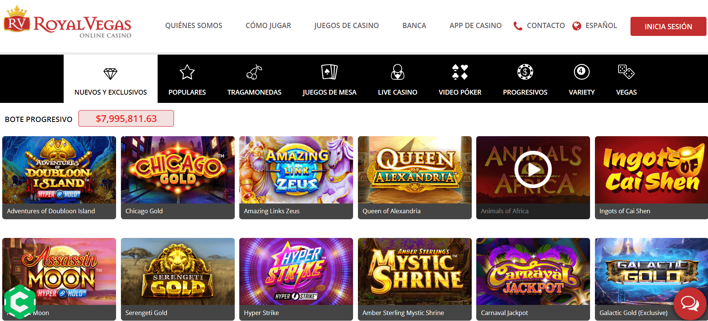Open the dollar chip Progresivos icon
This screenshot has height=321, width=708.
click(x=525, y=72)
